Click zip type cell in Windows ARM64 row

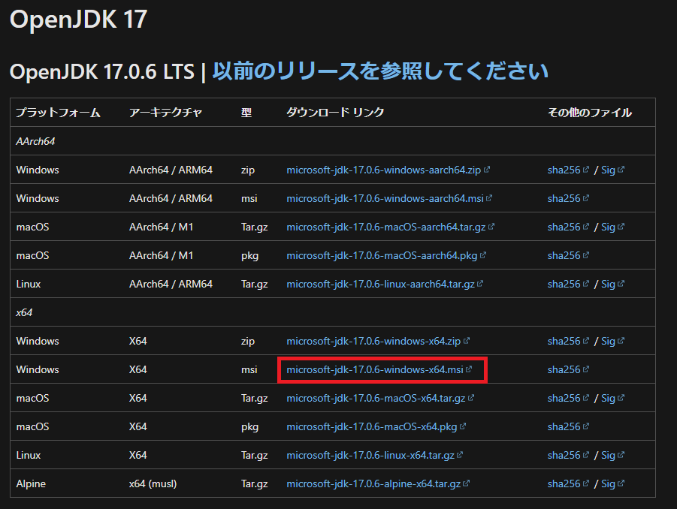coord(248,170)
